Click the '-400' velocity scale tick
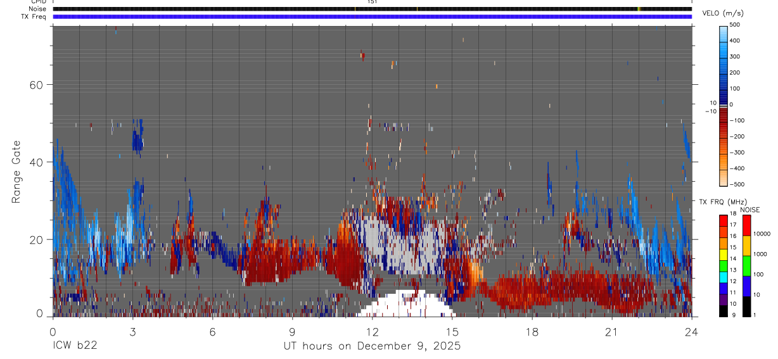The width and height of the screenshot is (778, 359). (x=737, y=168)
